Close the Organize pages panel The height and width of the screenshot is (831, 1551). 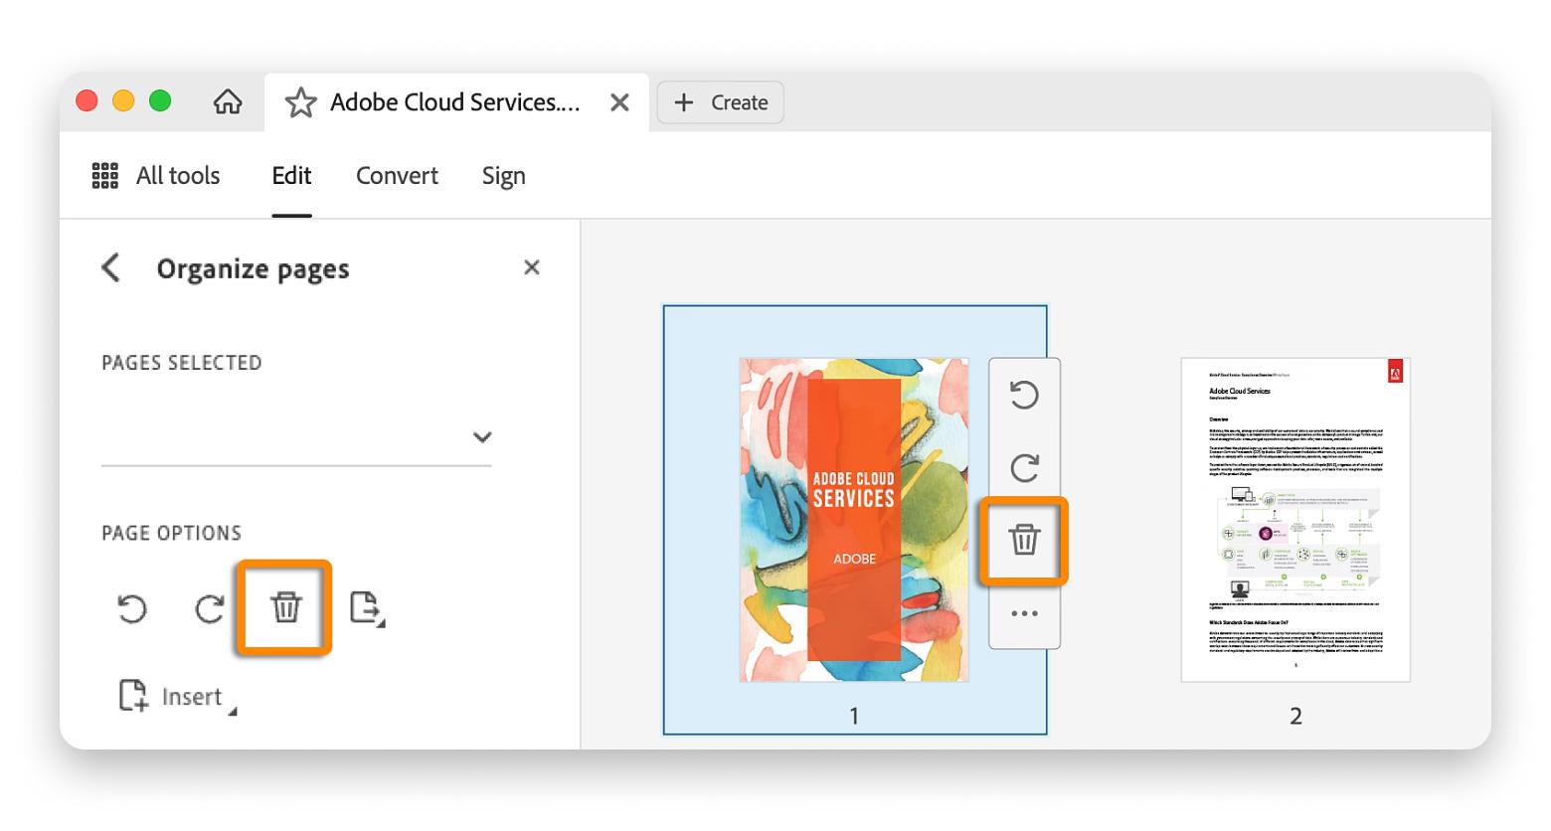click(x=532, y=267)
